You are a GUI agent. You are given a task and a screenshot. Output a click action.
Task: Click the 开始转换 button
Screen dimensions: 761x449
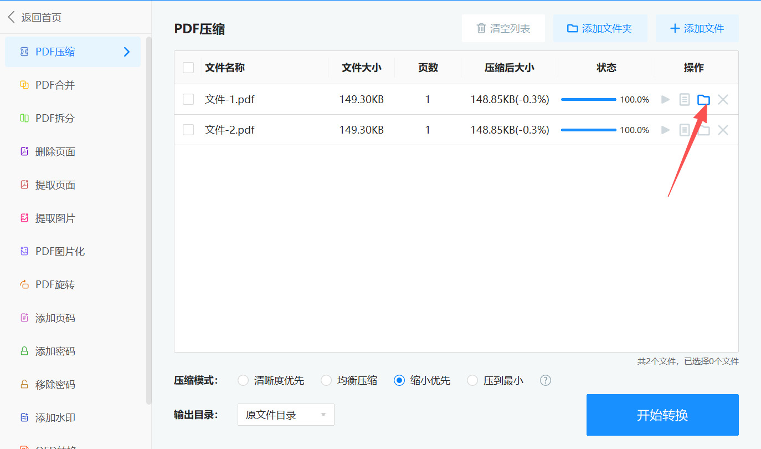coord(662,415)
